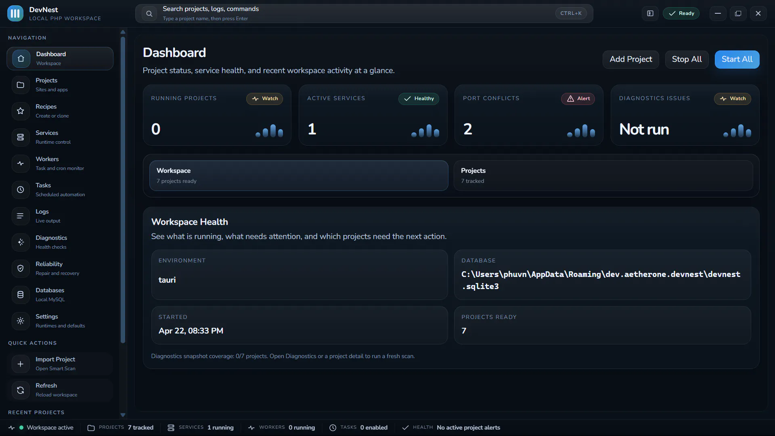775x436 pixels.
Task: Click the sidebar scrollbar thumb
Action: point(123,190)
